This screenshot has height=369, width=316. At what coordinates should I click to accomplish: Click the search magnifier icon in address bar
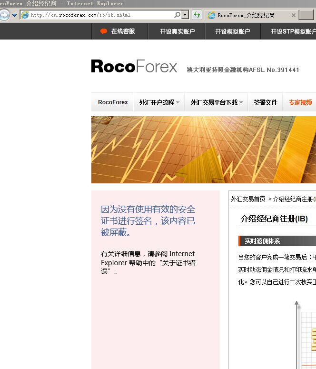coord(178,15)
